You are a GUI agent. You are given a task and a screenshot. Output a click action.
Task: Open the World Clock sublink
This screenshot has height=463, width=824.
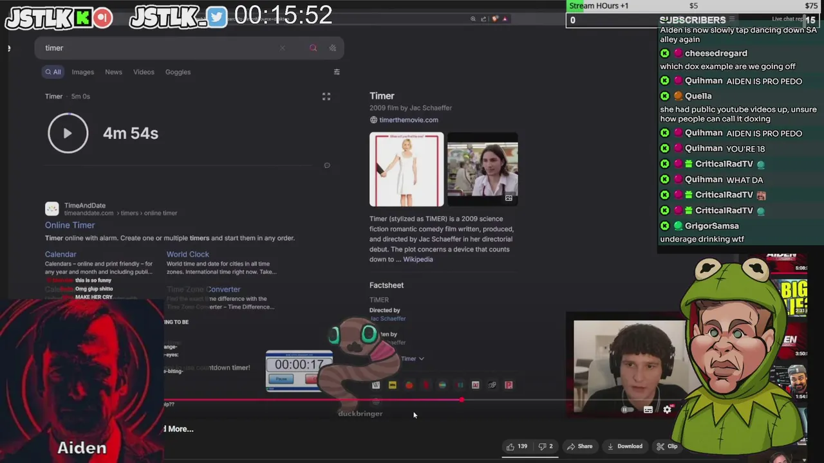tap(187, 254)
